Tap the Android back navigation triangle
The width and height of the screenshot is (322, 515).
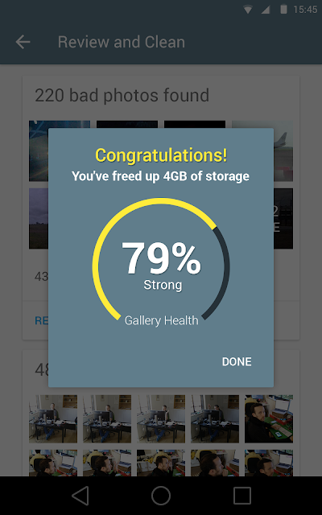click(80, 496)
